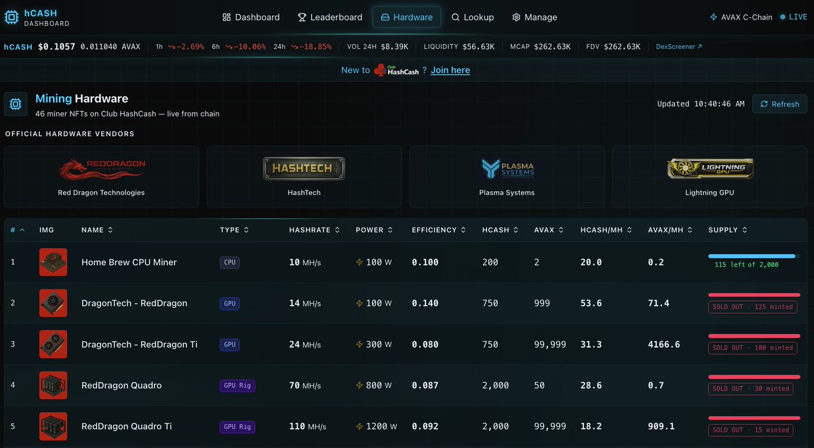The image size is (814, 448).
Task: Click the Join here link
Action: [x=450, y=70]
